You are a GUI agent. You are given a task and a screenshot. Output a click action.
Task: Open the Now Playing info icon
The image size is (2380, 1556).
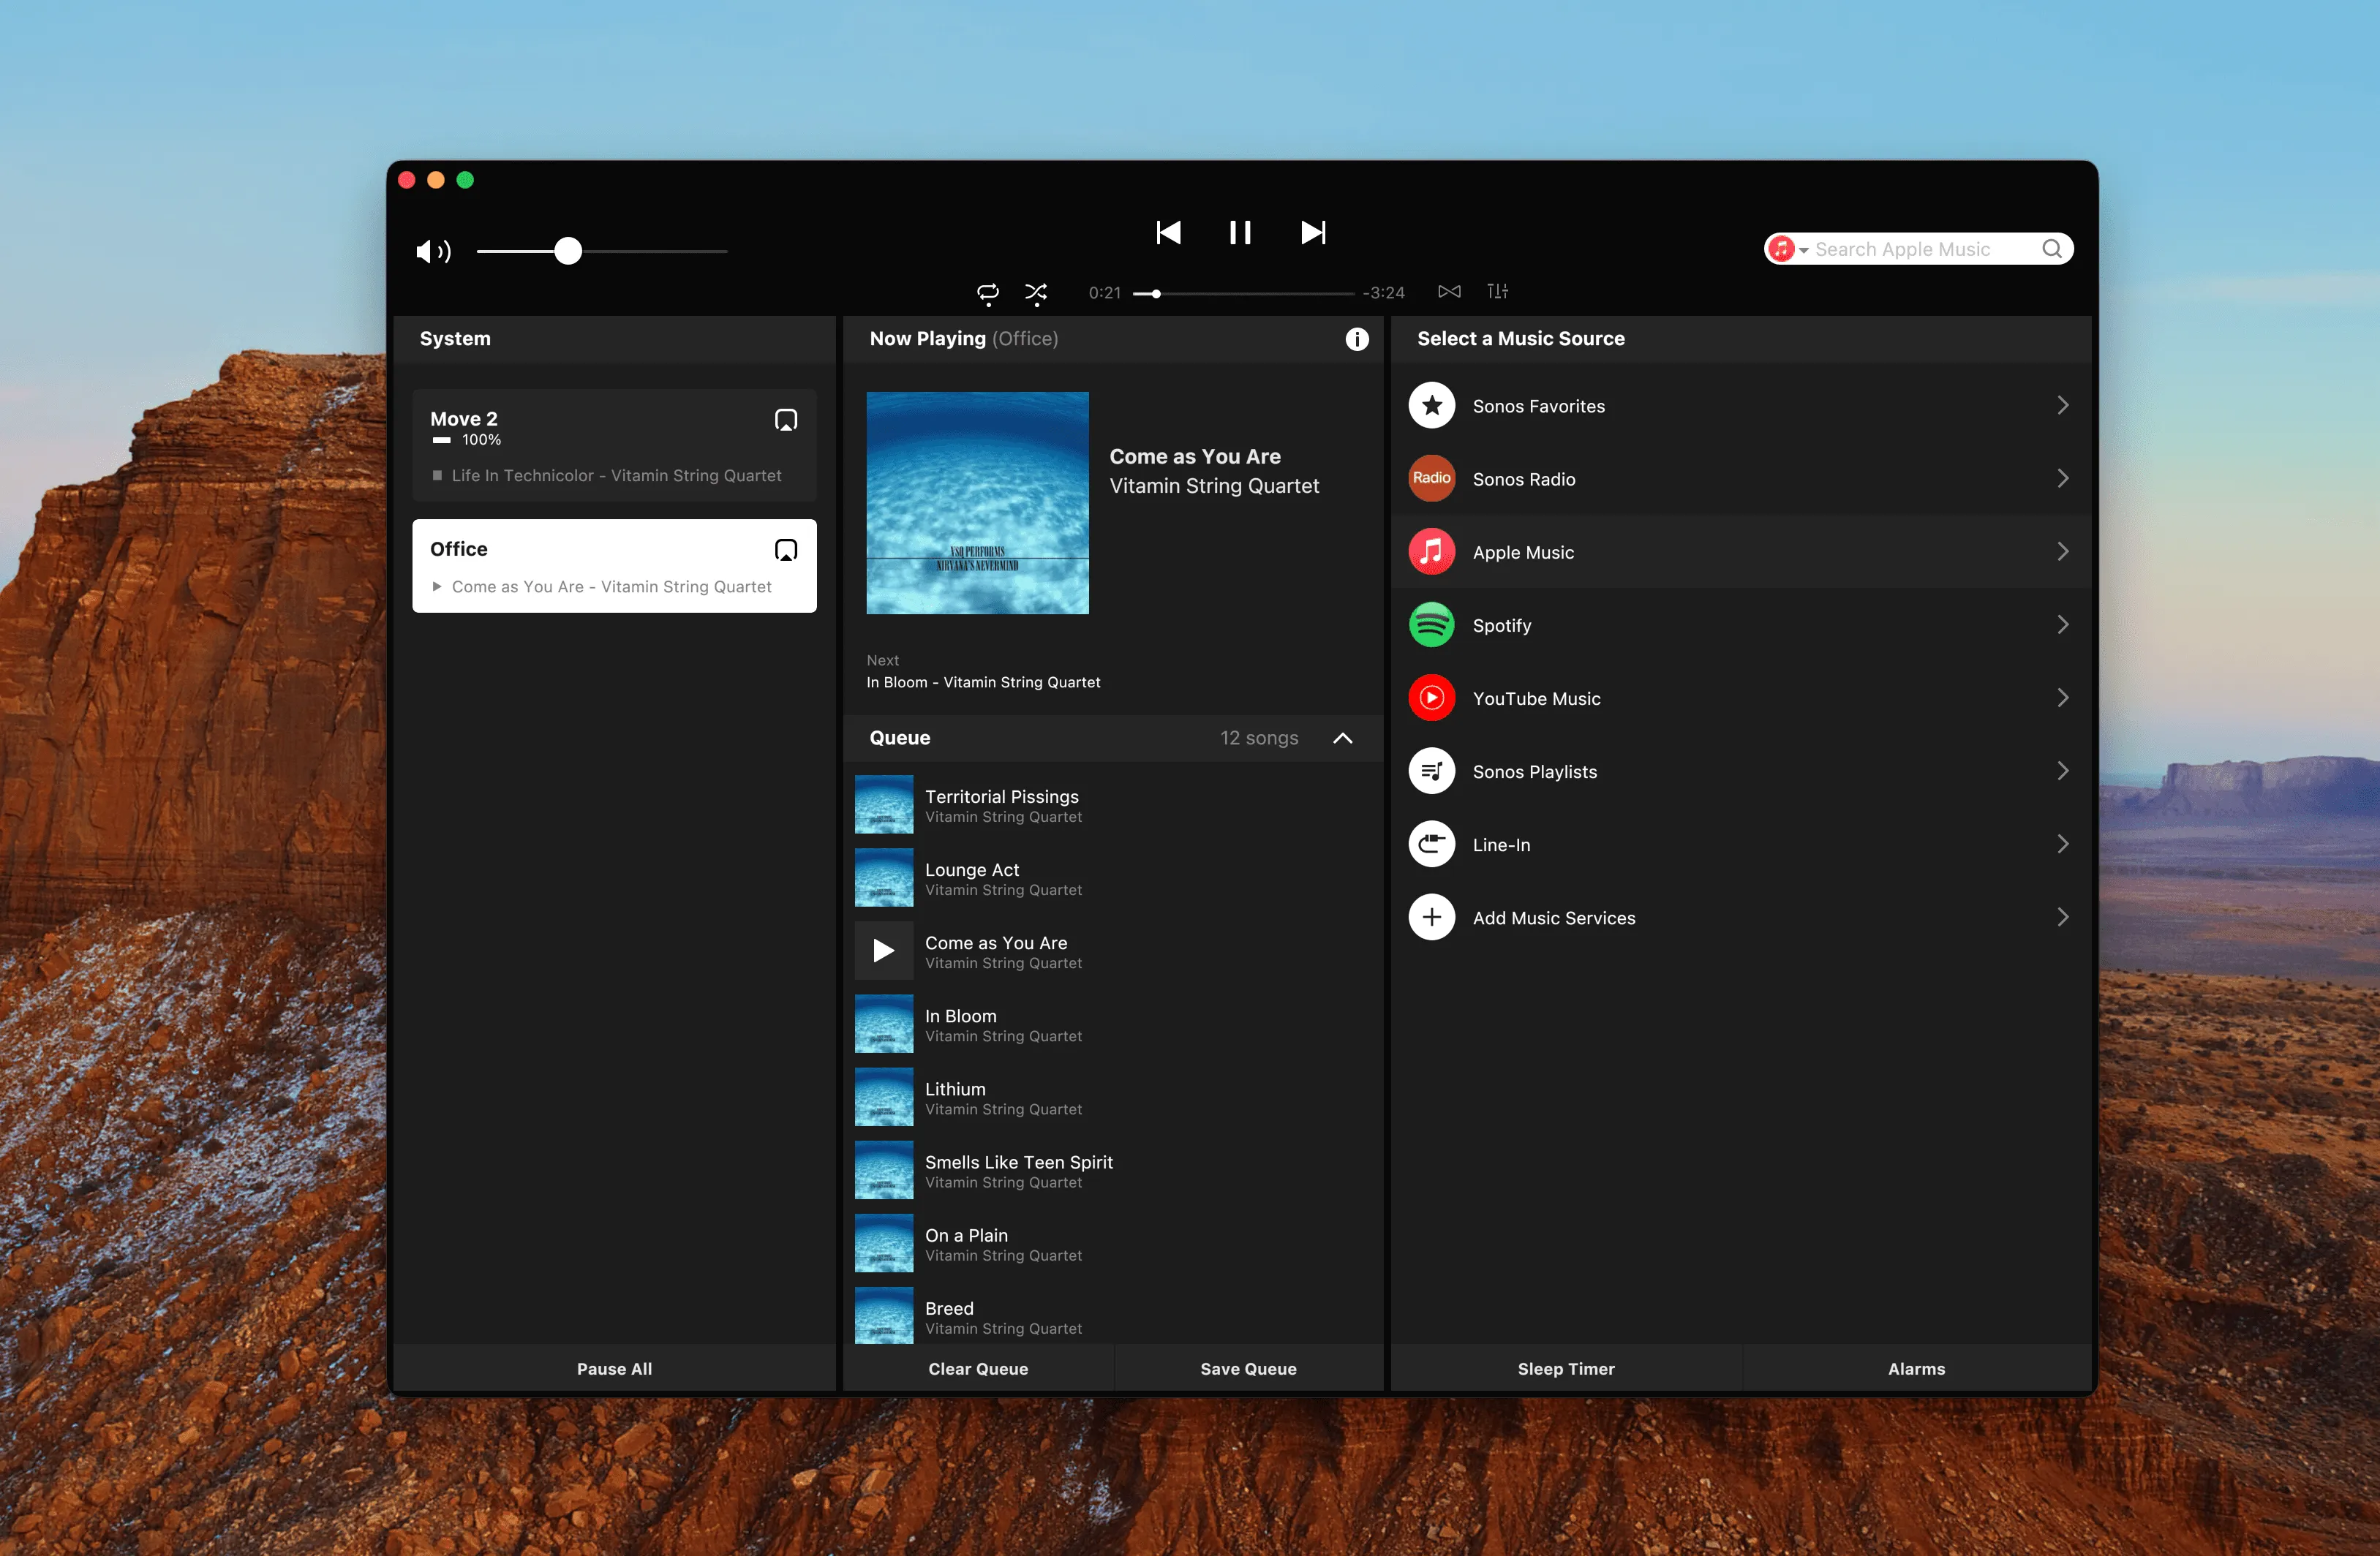pyautogui.click(x=1357, y=339)
